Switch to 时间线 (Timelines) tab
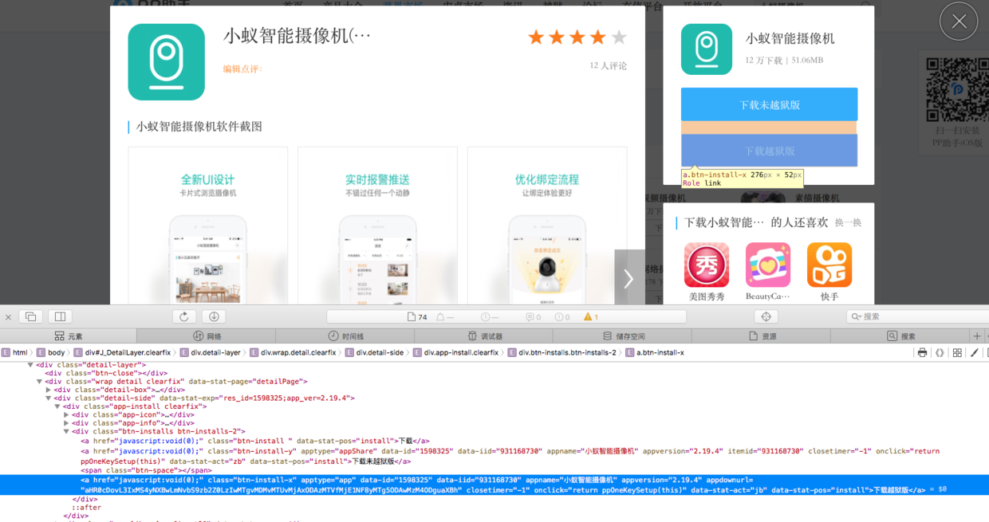The width and height of the screenshot is (989, 522). [x=345, y=336]
